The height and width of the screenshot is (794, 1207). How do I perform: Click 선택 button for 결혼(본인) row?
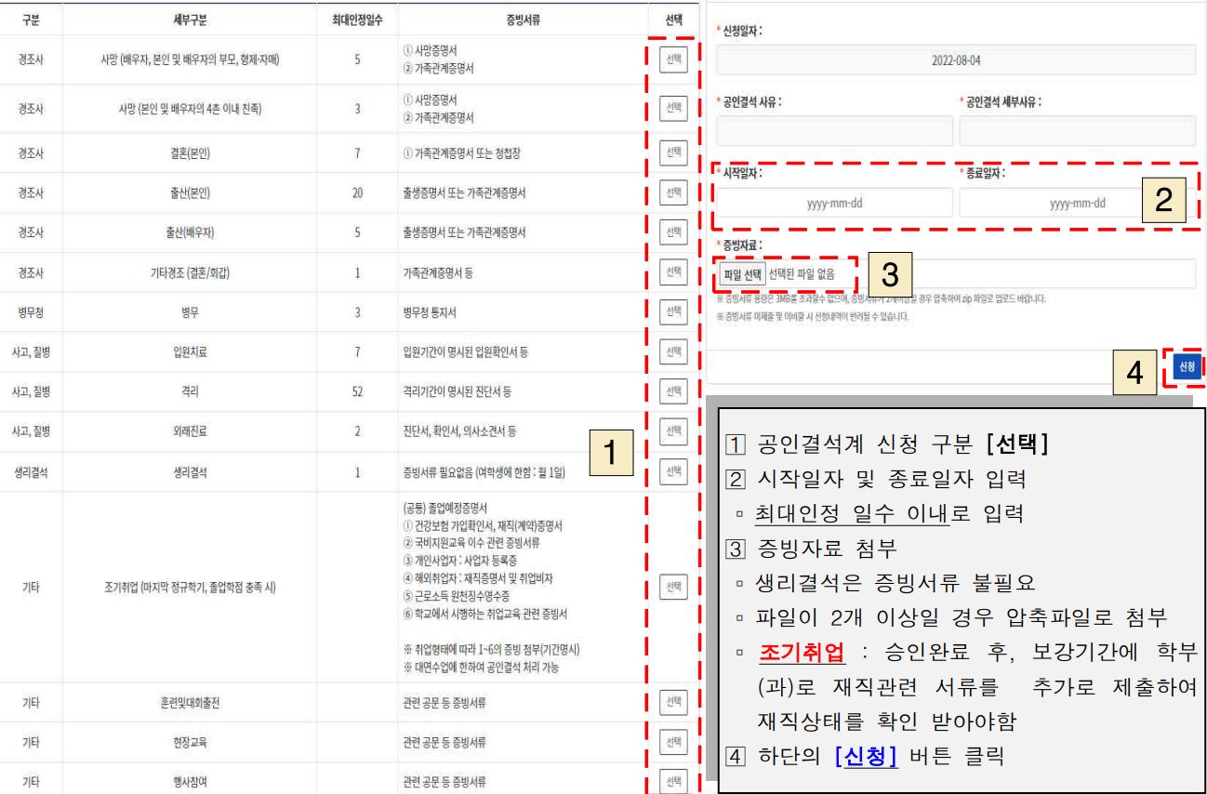click(x=671, y=151)
